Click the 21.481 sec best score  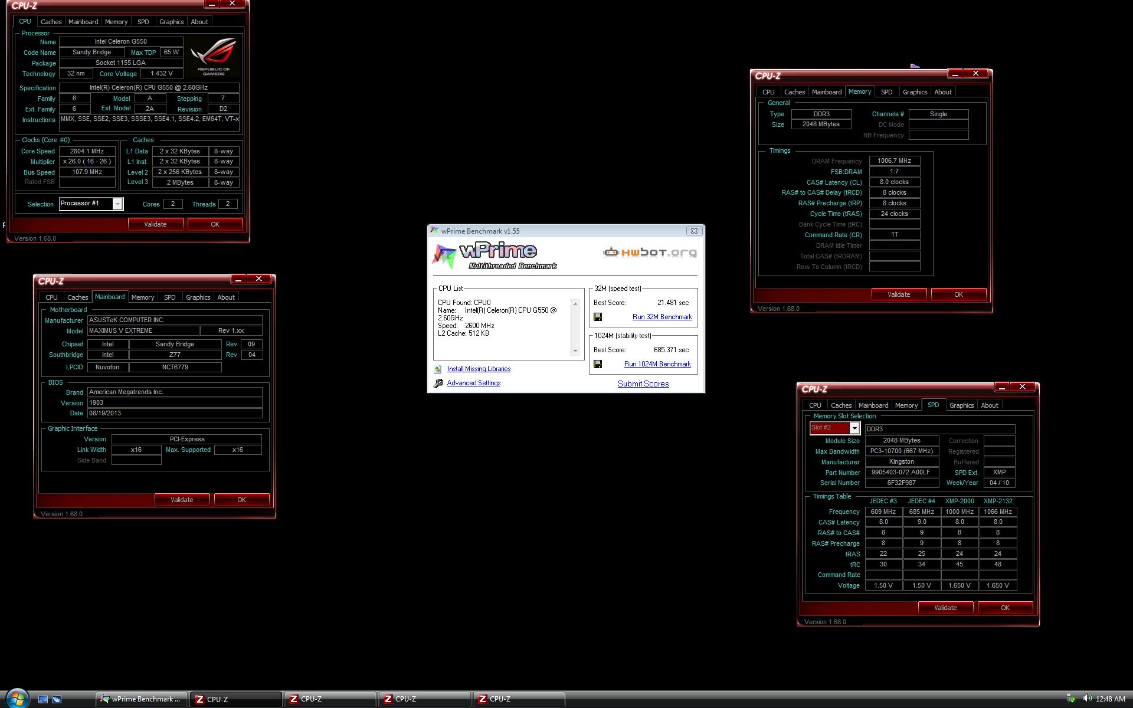(x=673, y=303)
